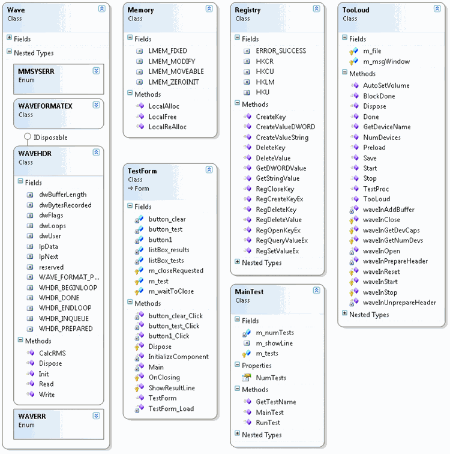
Task: Click the m_file private field icon
Action: point(353,51)
